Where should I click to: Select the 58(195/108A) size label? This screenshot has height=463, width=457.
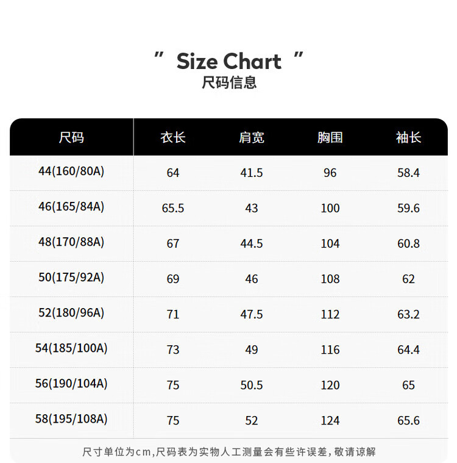pos(71,419)
